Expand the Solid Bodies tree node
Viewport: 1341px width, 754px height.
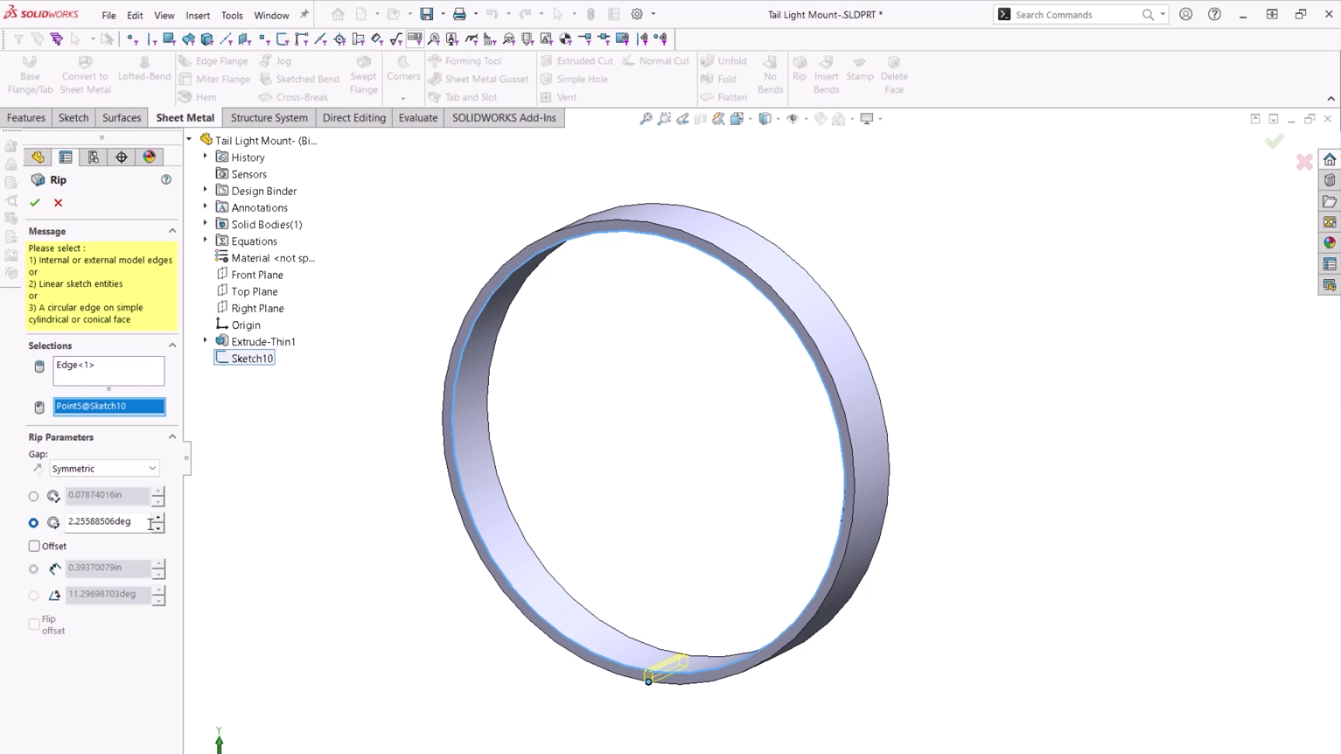pos(205,223)
